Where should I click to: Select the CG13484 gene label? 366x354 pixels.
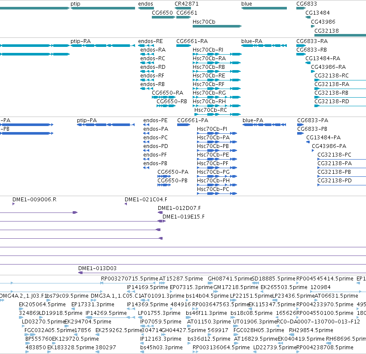(x=317, y=13)
